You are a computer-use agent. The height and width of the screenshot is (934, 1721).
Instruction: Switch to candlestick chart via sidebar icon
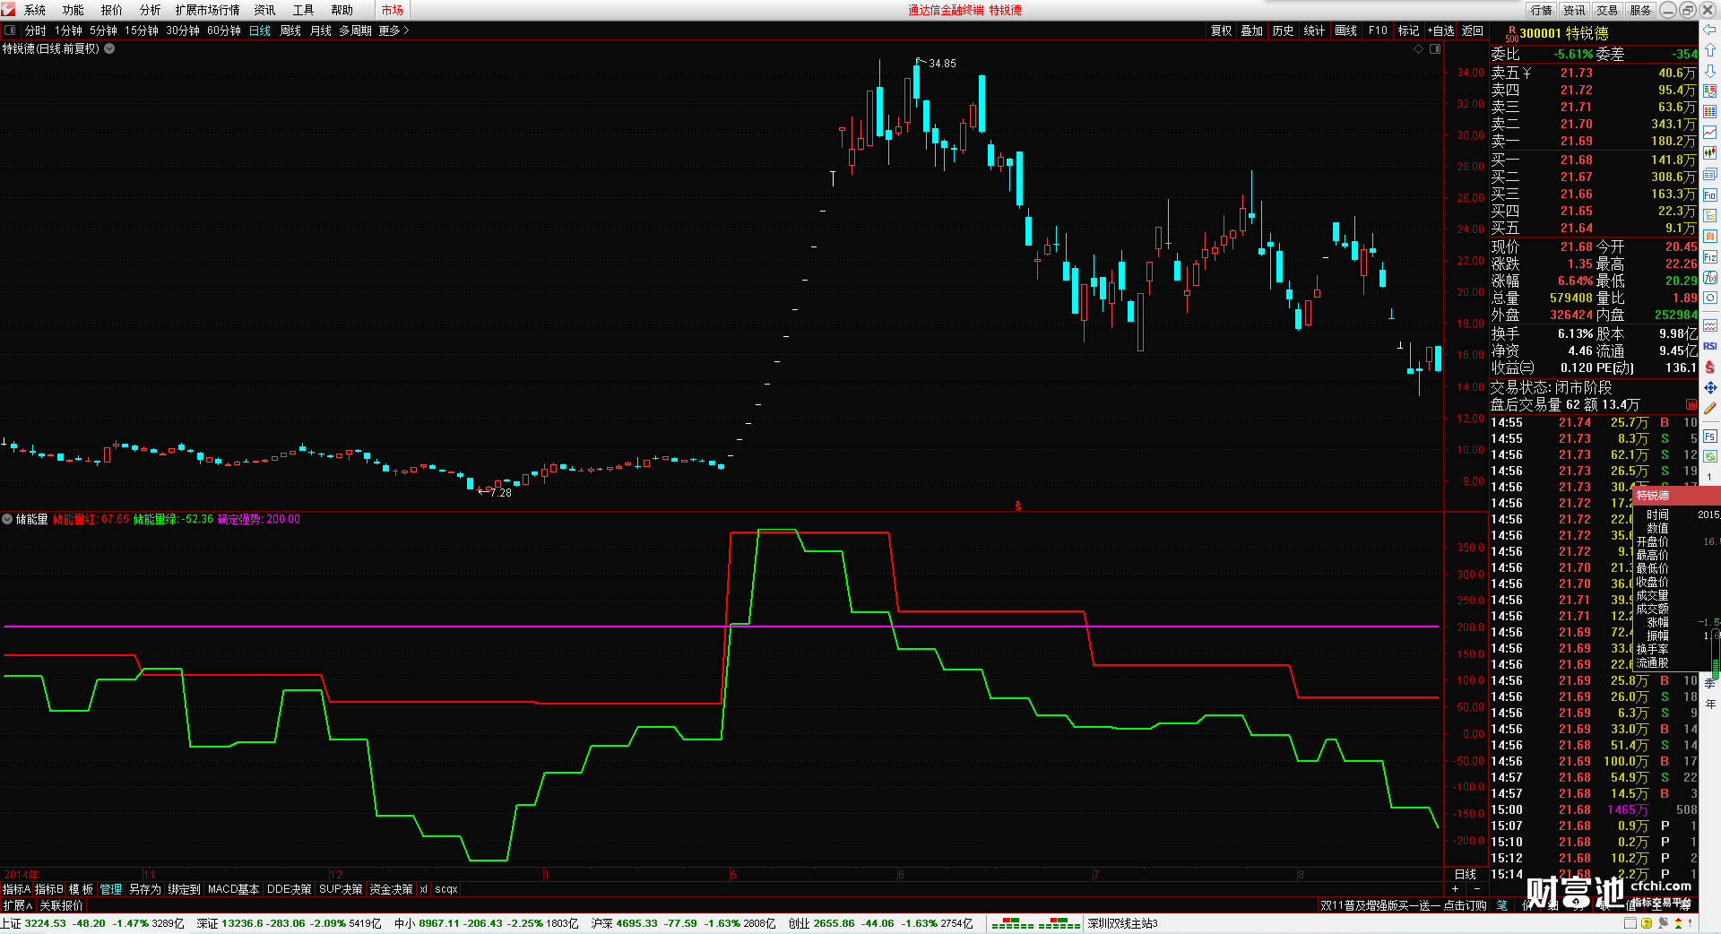point(1710,153)
